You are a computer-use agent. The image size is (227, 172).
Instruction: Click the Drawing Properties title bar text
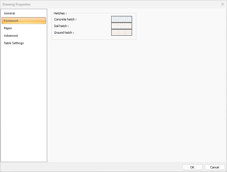click(17, 4)
